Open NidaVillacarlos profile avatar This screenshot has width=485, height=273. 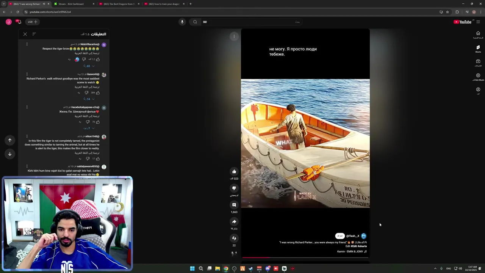point(104,45)
